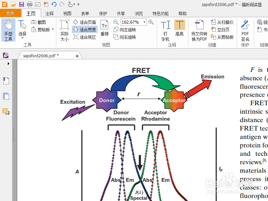
Task: Click the 重排 reflow button
Action: coord(105,28)
